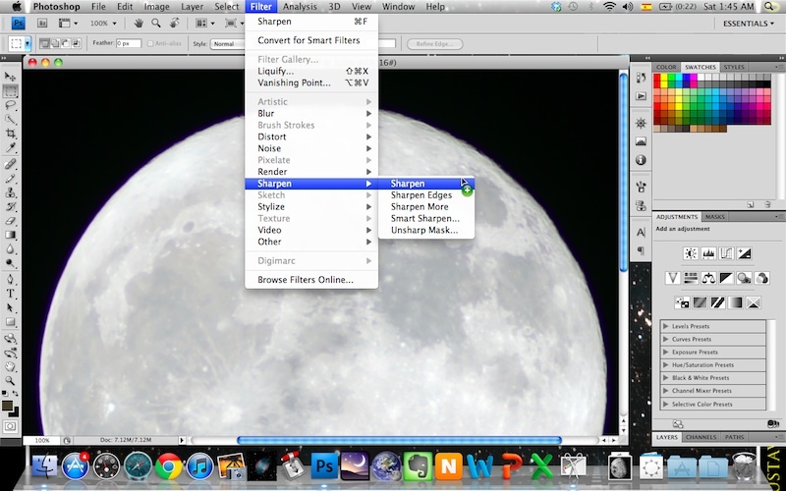Image resolution: width=786 pixels, height=491 pixels.
Task: Open the Essentials workspace dropdown
Action: point(747,24)
